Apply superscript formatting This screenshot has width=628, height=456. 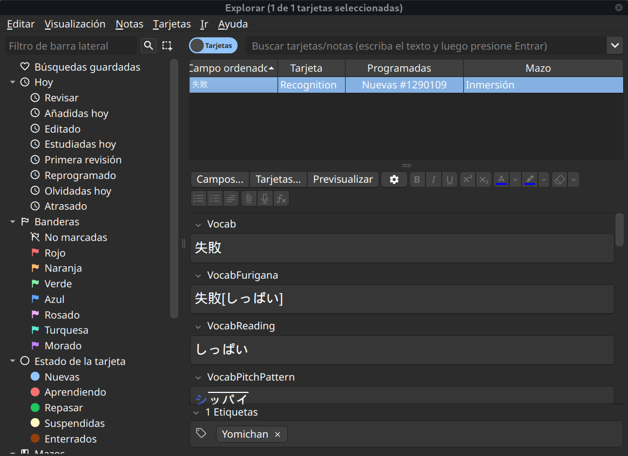click(467, 179)
